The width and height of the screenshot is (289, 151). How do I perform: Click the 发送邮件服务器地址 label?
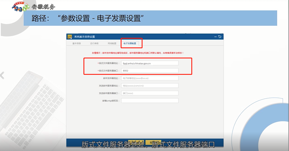click(x=109, y=86)
